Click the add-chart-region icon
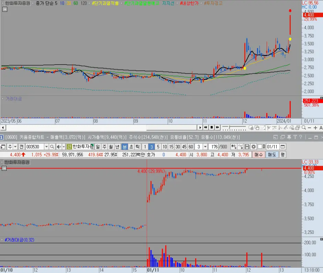Viewport: 323px width, 273px height. pyautogui.click(x=251, y=128)
